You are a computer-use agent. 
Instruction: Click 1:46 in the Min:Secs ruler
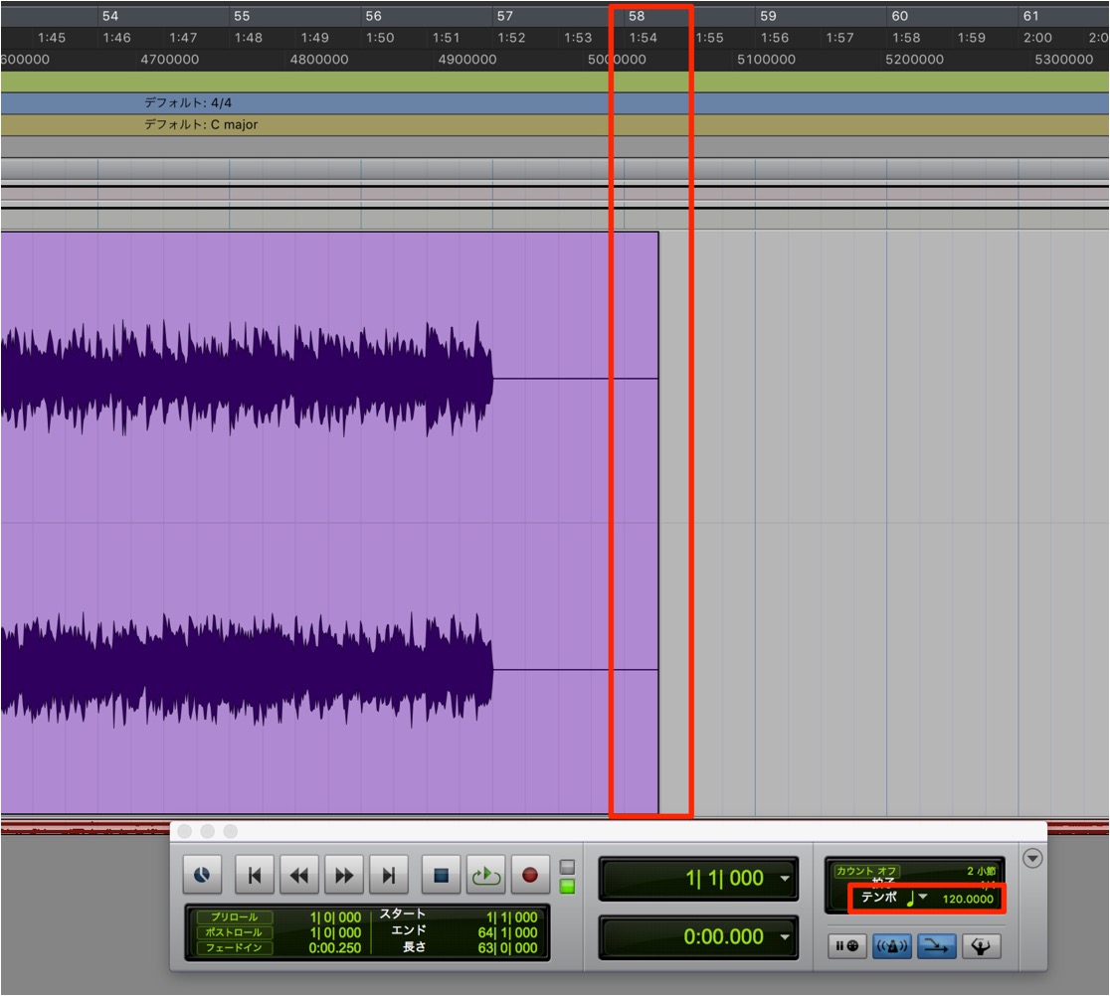pyautogui.click(x=116, y=38)
